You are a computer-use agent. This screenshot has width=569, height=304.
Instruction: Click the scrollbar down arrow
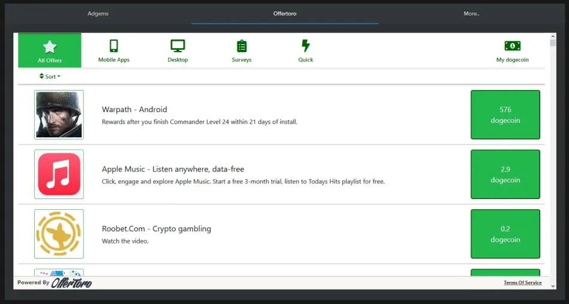[x=553, y=286]
